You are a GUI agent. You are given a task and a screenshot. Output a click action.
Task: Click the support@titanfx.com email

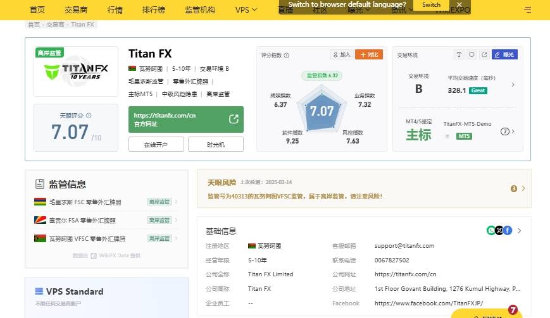point(404,246)
